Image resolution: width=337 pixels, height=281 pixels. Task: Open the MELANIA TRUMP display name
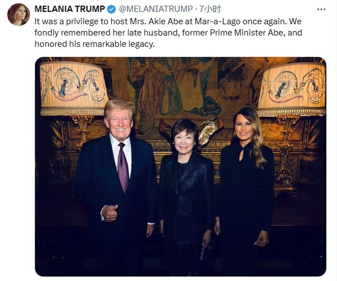[69, 9]
